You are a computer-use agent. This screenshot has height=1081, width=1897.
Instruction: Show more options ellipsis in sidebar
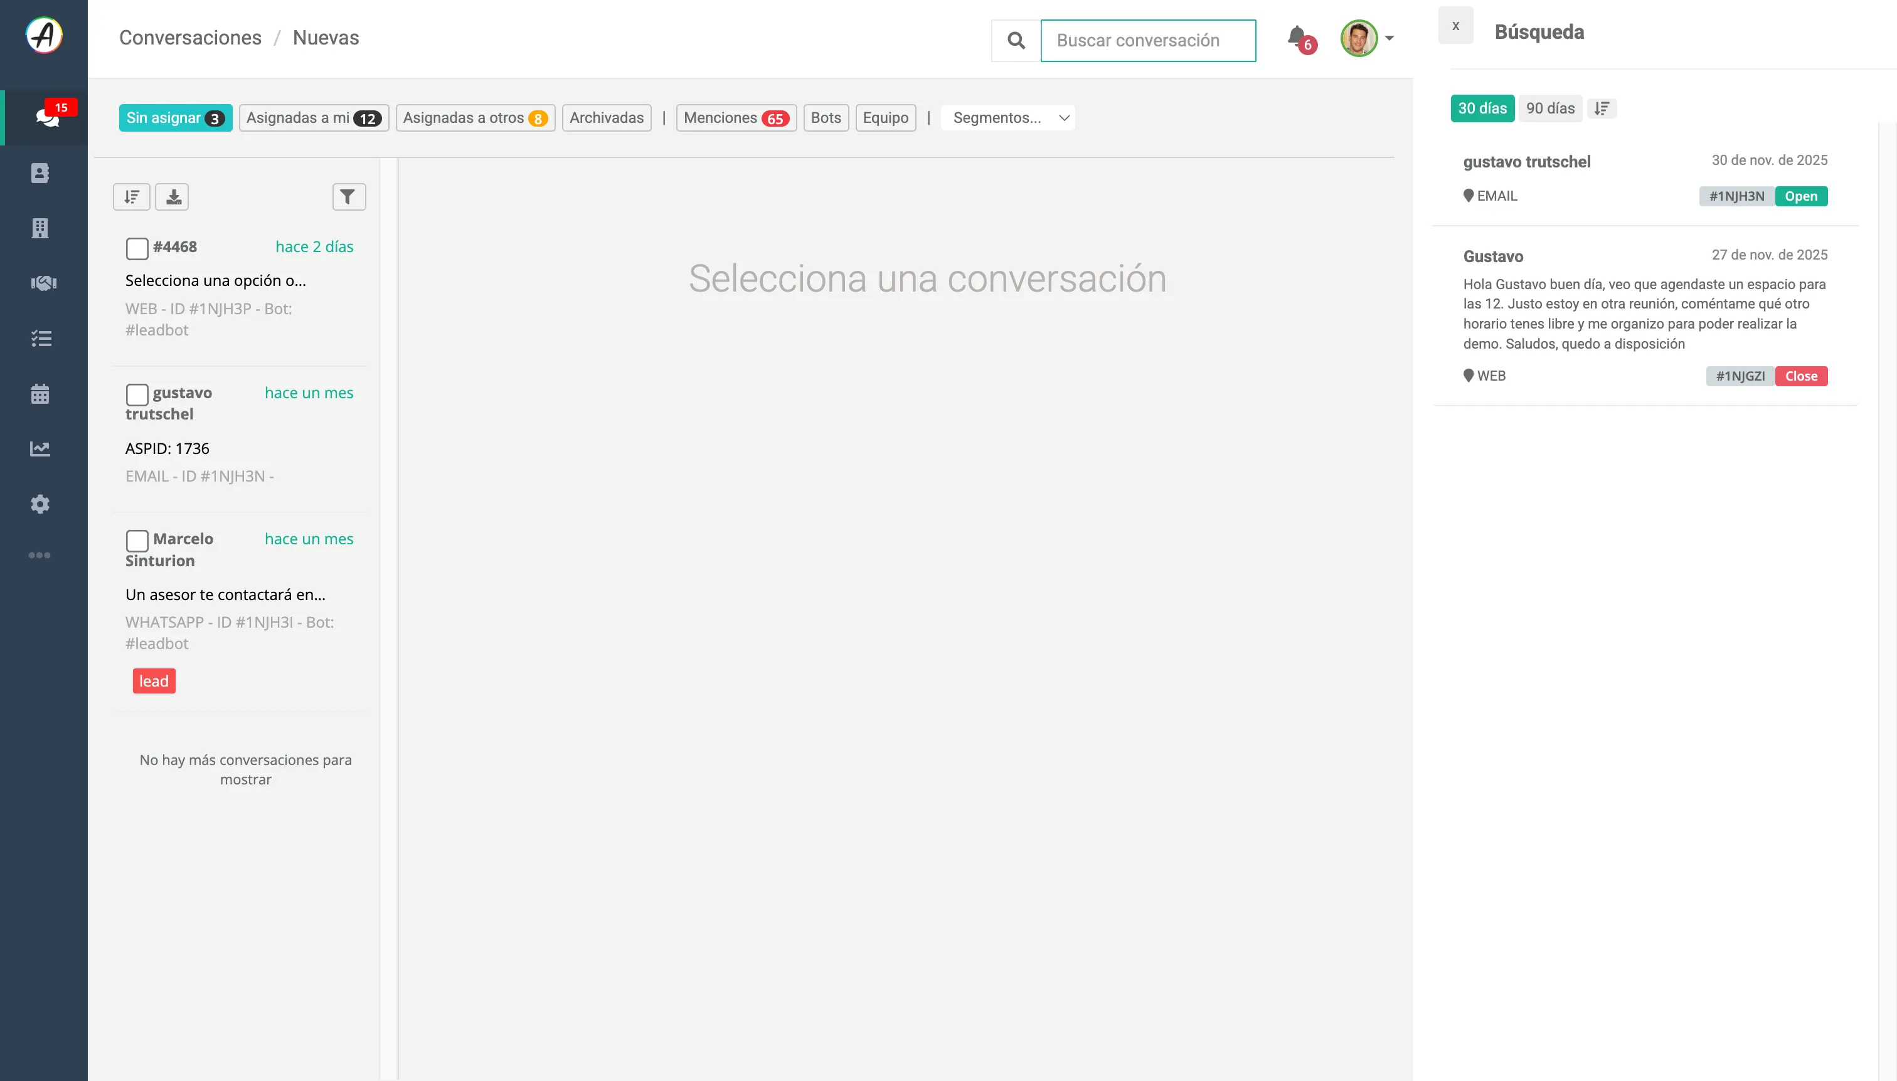(x=40, y=556)
